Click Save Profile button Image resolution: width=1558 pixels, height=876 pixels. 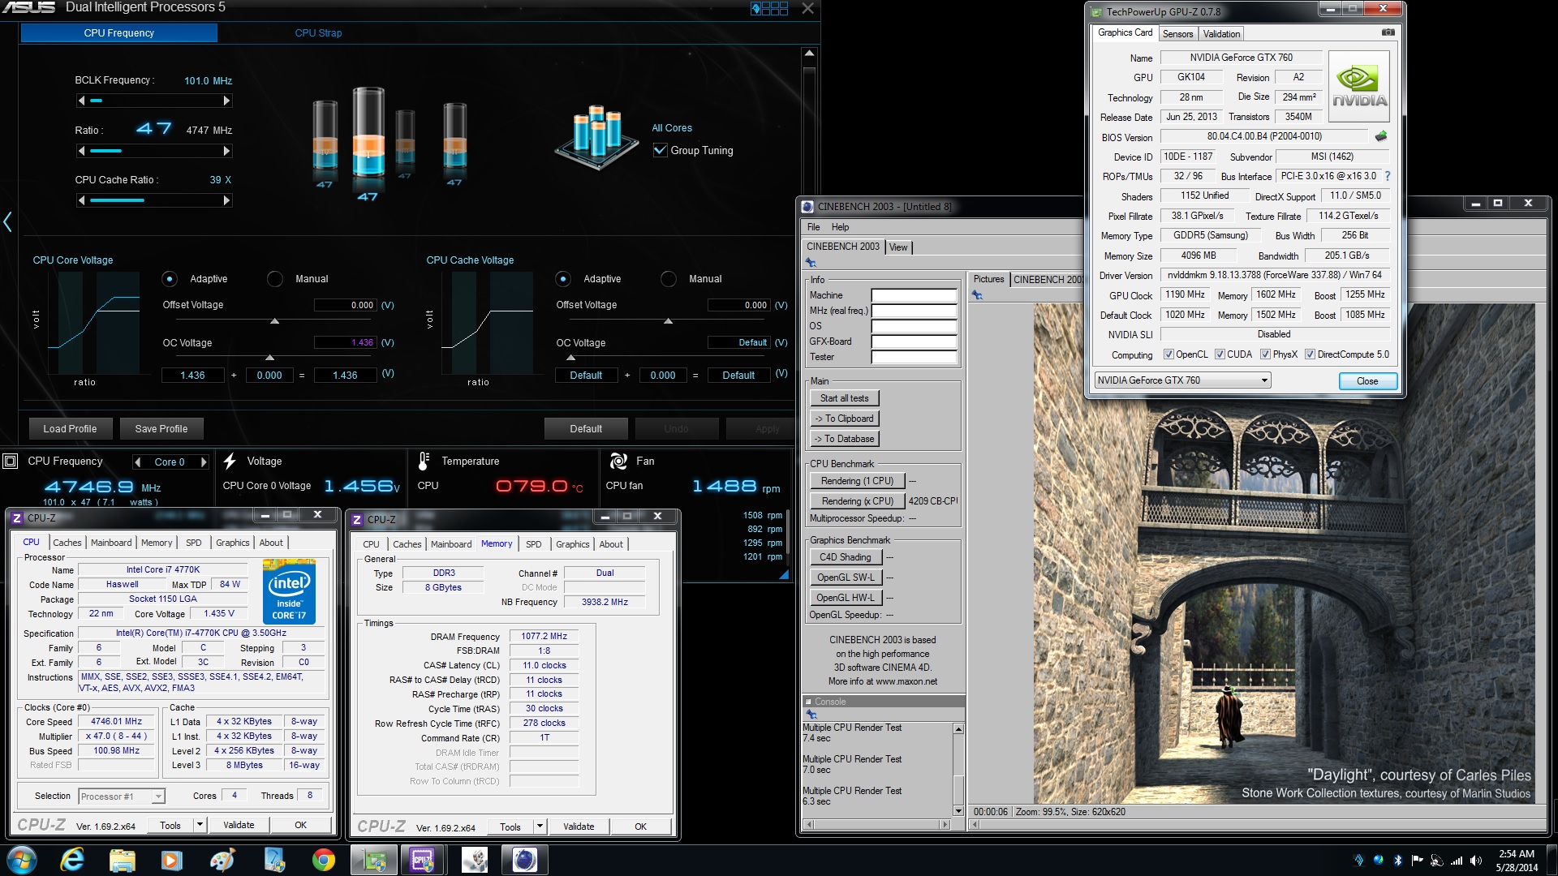tap(161, 429)
